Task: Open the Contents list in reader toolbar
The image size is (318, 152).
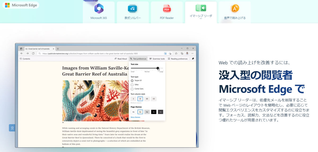Action: coord(25,59)
